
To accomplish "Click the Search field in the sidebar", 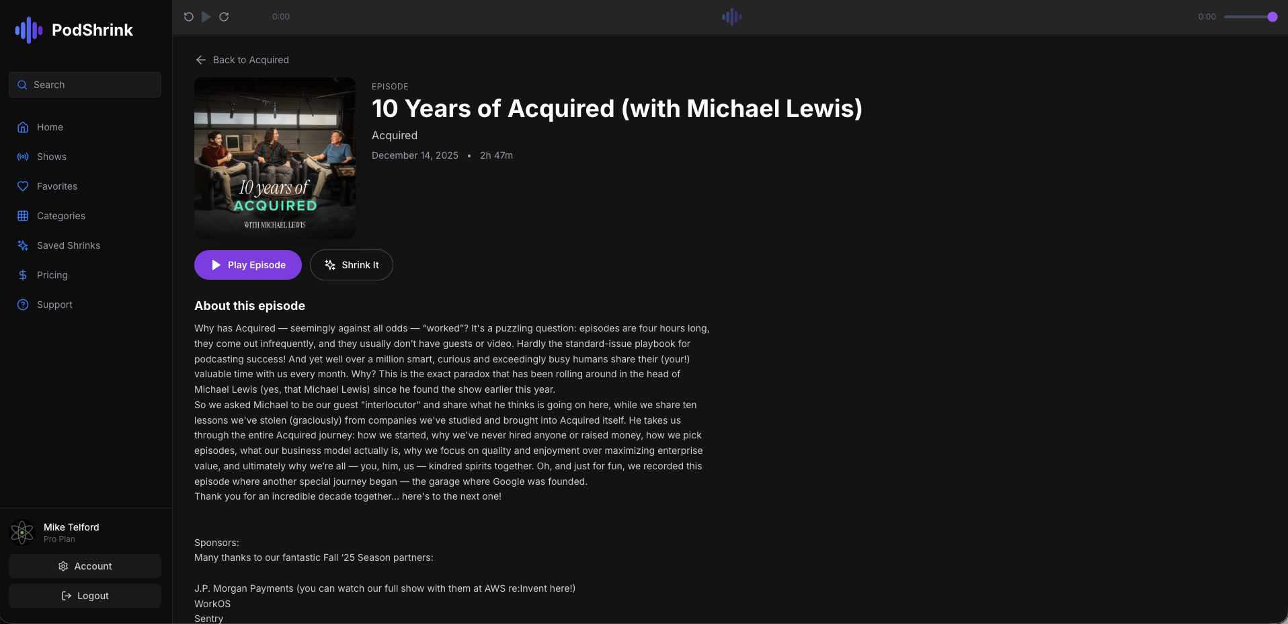I will click(84, 85).
